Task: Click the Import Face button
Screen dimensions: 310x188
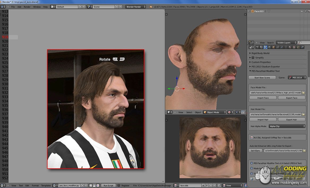Action: 263,98
